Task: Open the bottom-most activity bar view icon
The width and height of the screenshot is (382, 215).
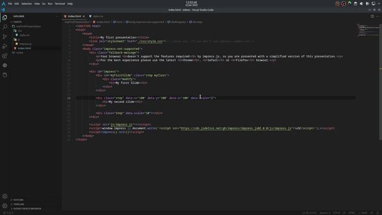Action: [5, 75]
